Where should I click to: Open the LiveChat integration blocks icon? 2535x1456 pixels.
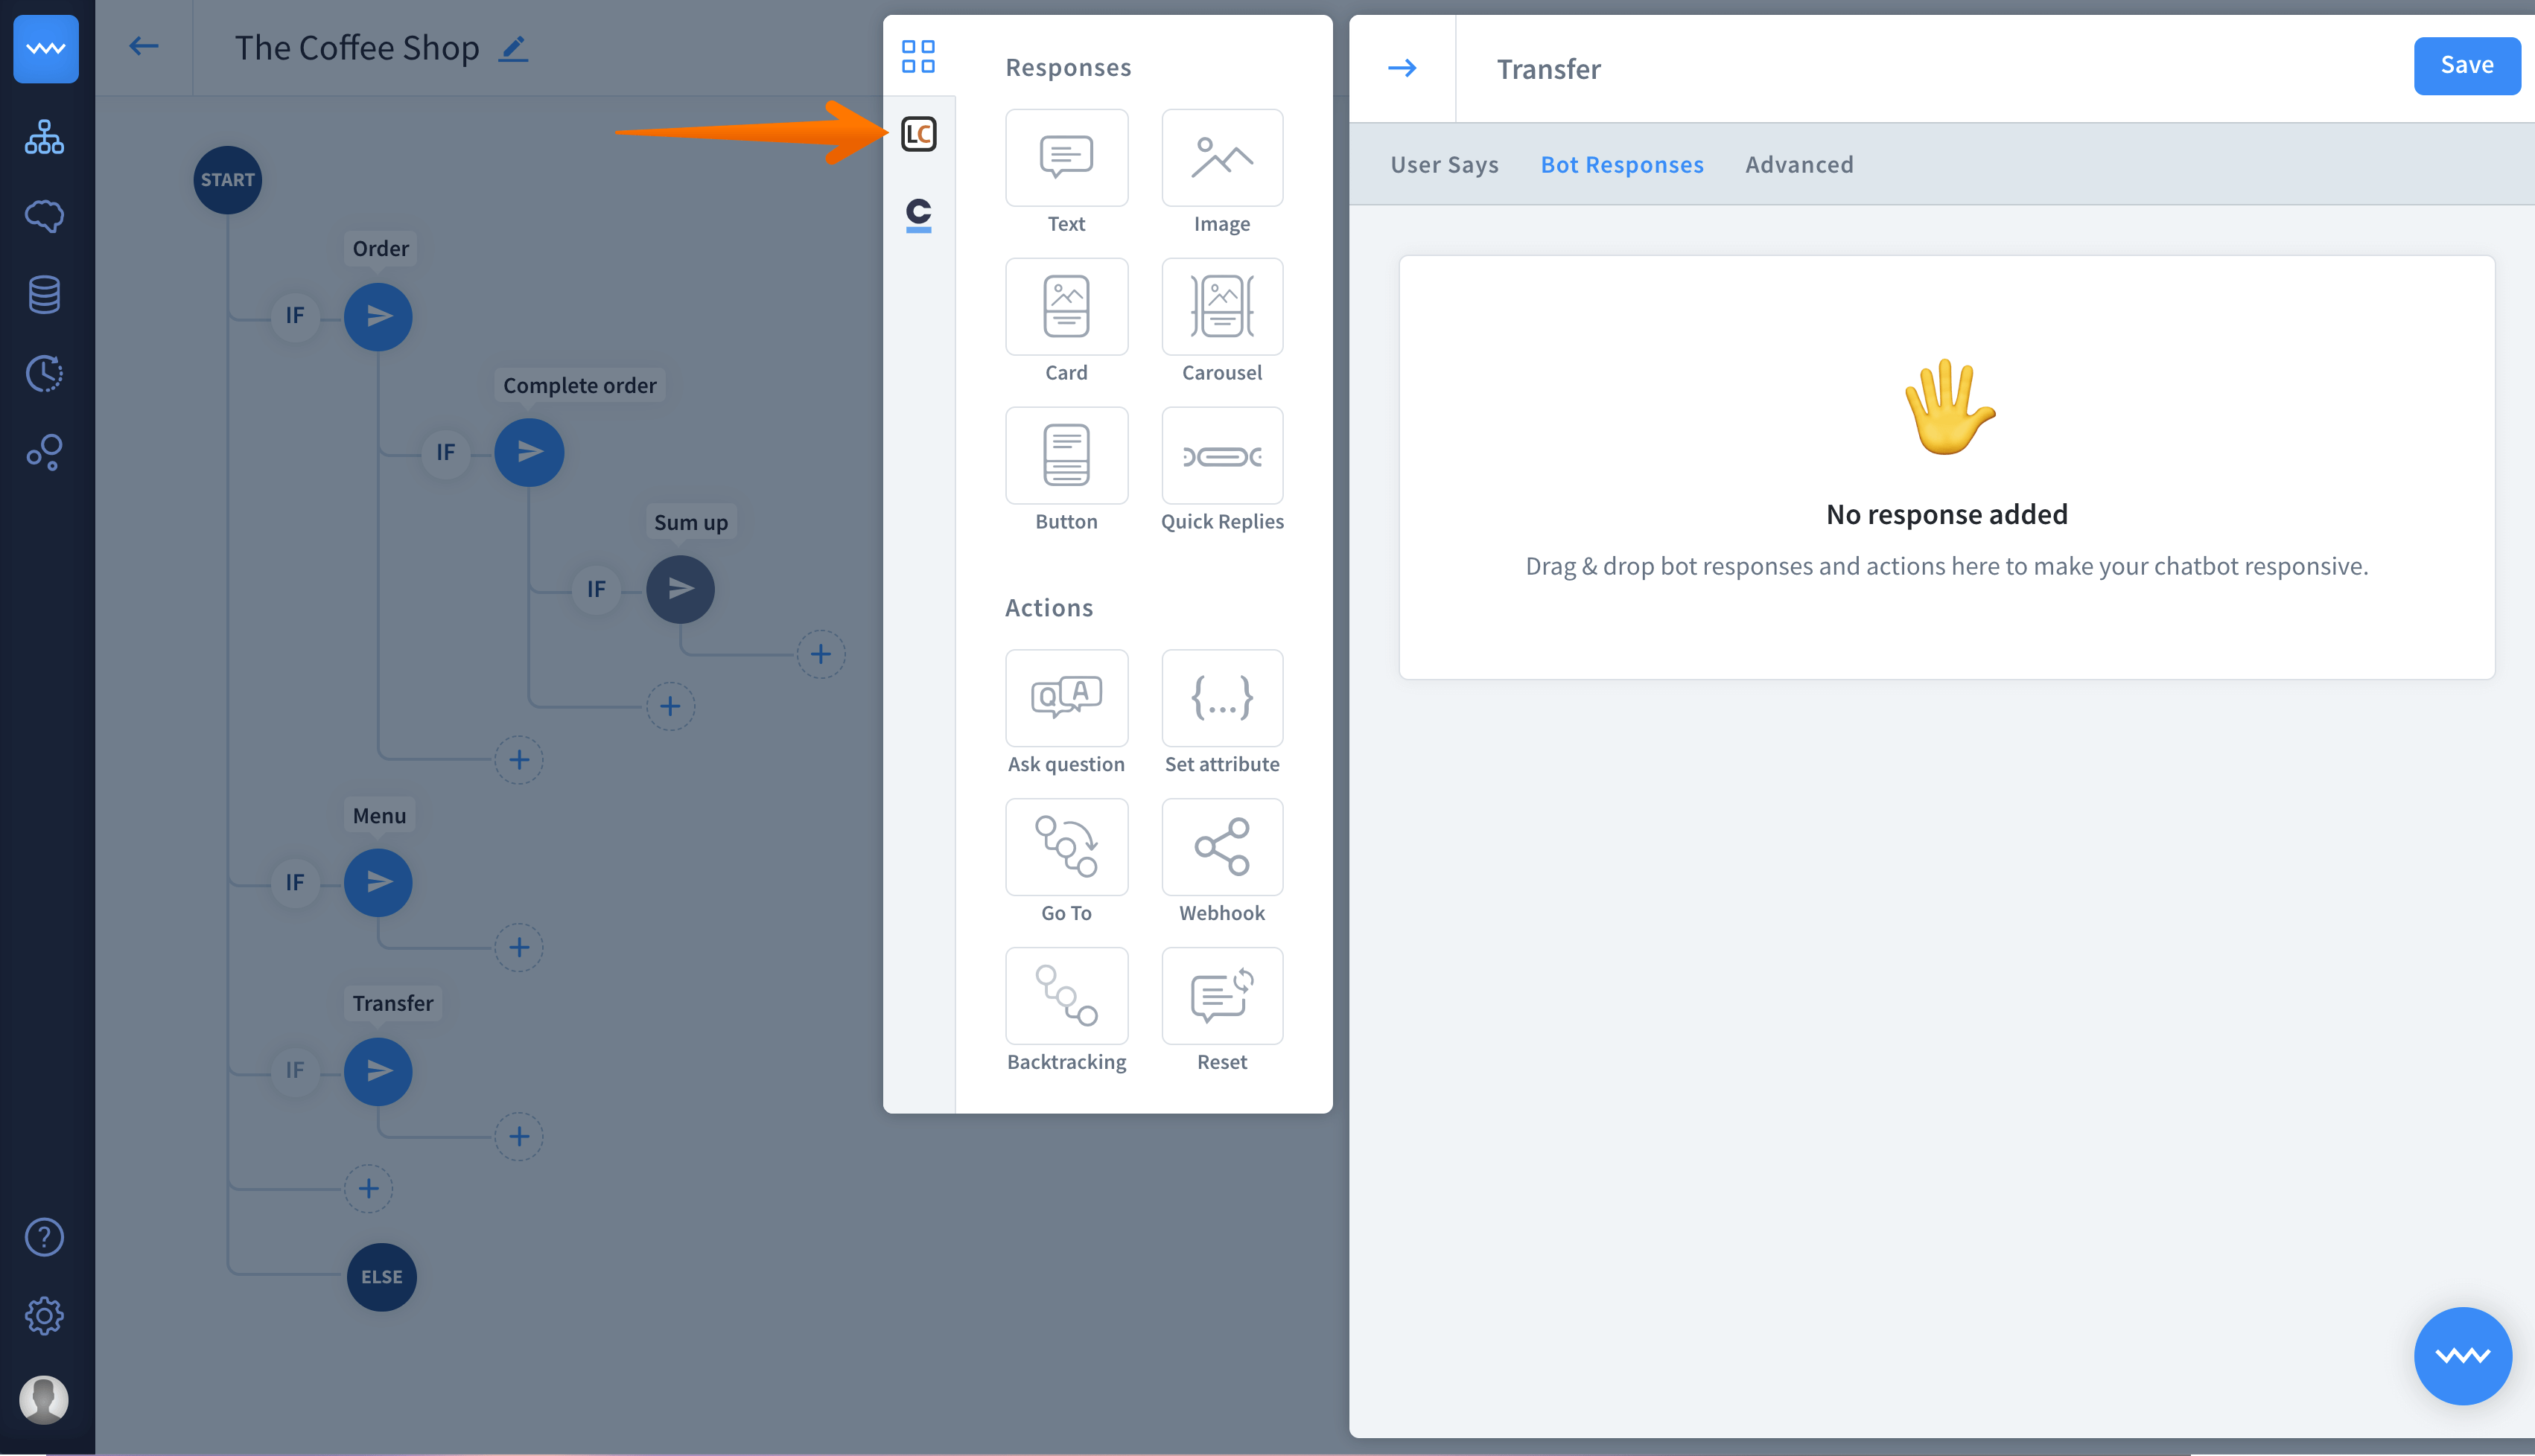click(x=918, y=134)
